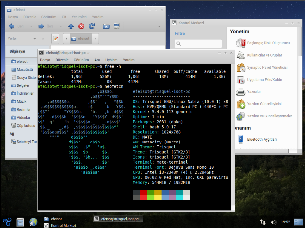Click the volume speaker tray icon
The width and height of the screenshot is (305, 228).
pos(273,222)
